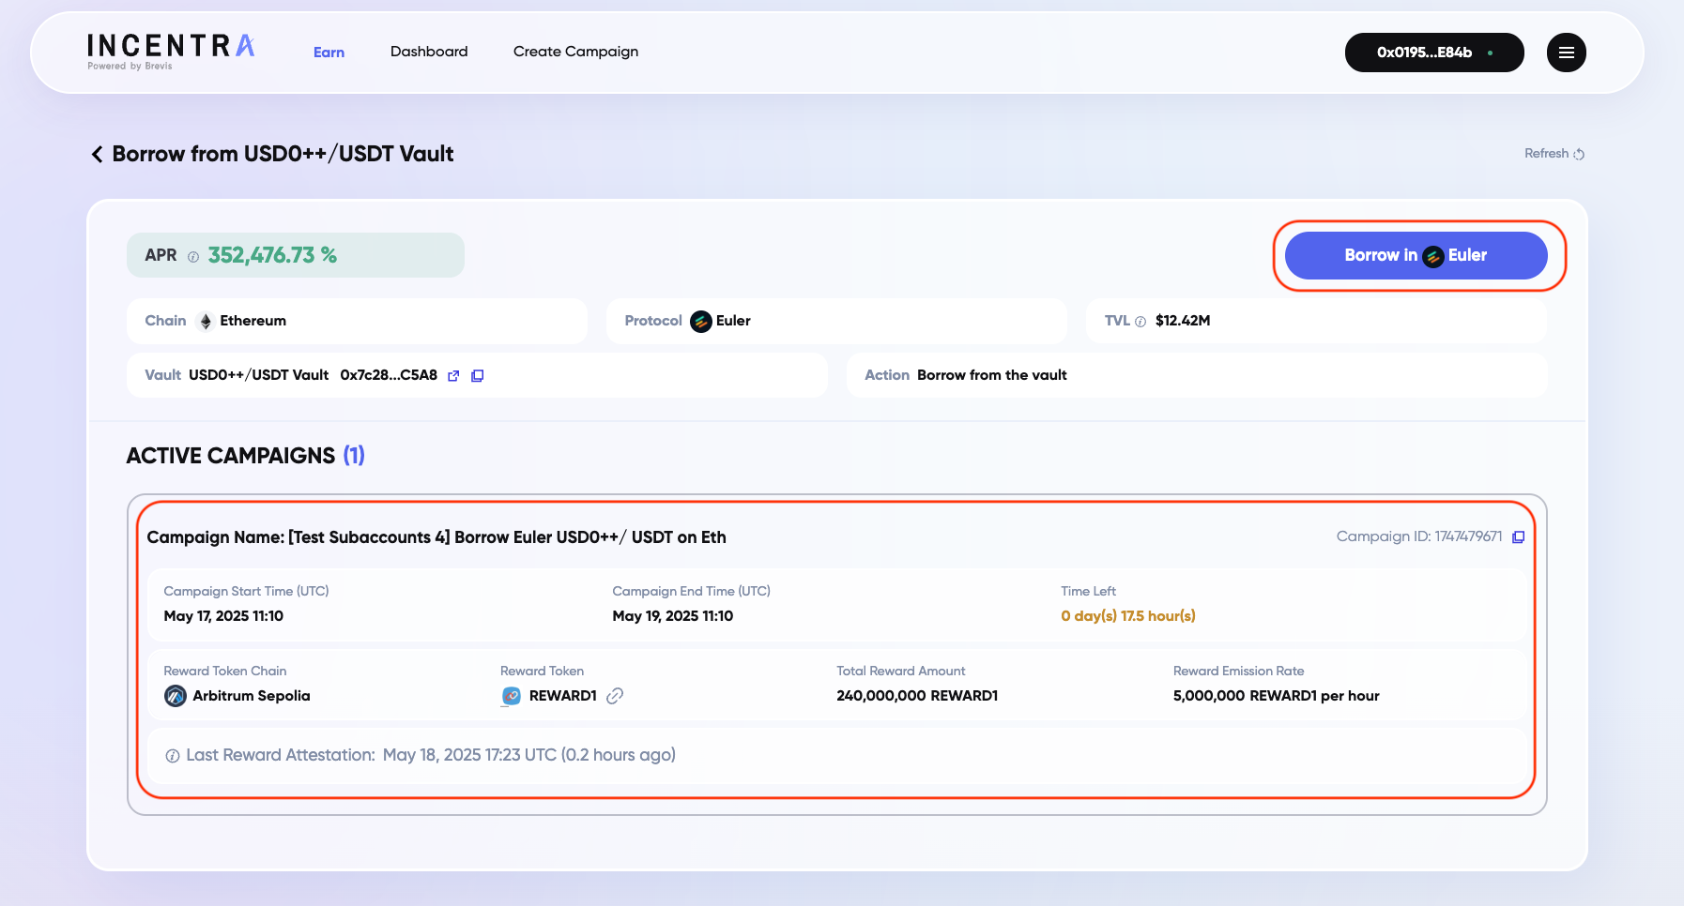
Task: Copy the vault address 0x7c28...C5A8
Action: click(x=477, y=376)
